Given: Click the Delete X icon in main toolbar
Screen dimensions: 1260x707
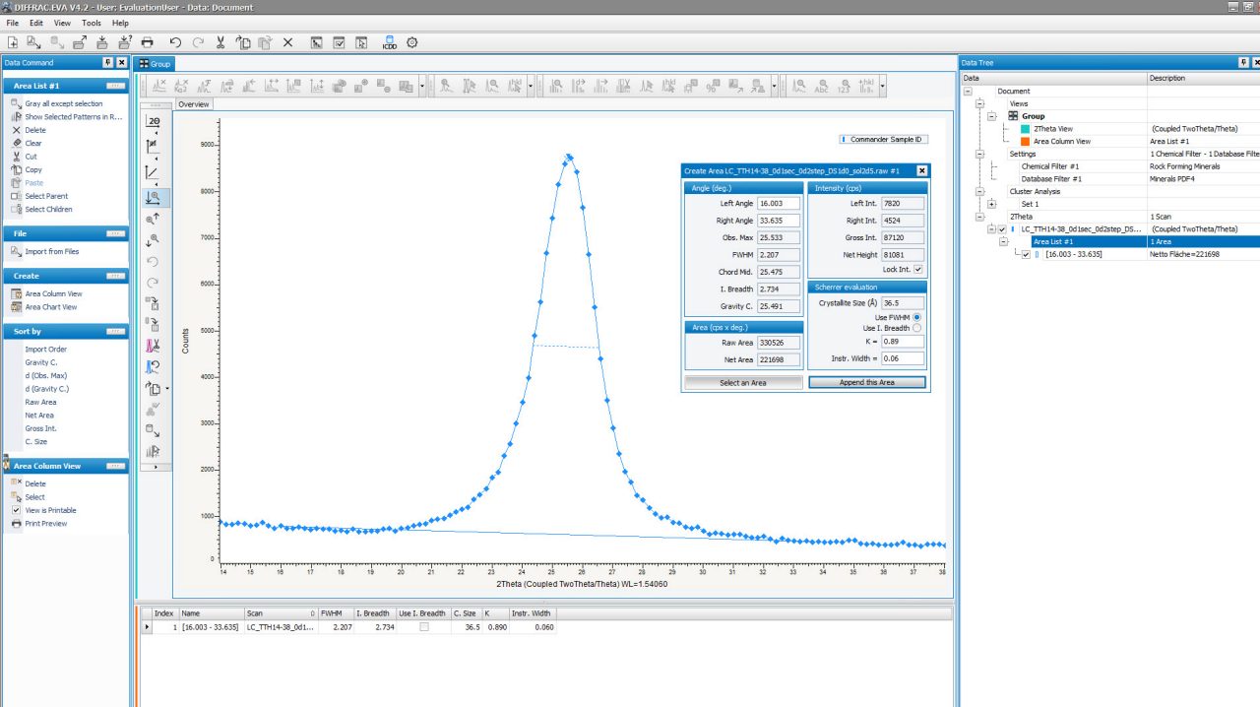Looking at the screenshot, I should point(288,42).
